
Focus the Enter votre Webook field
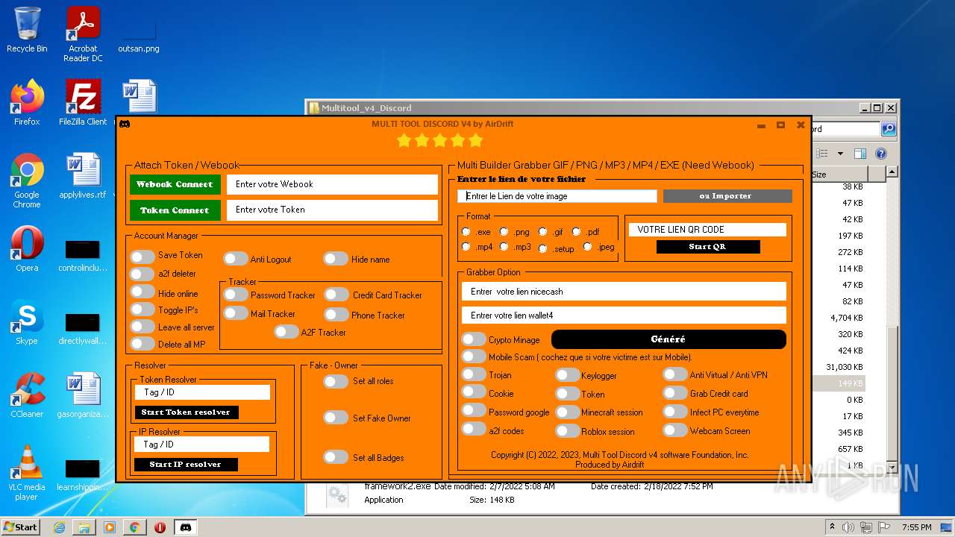click(332, 184)
